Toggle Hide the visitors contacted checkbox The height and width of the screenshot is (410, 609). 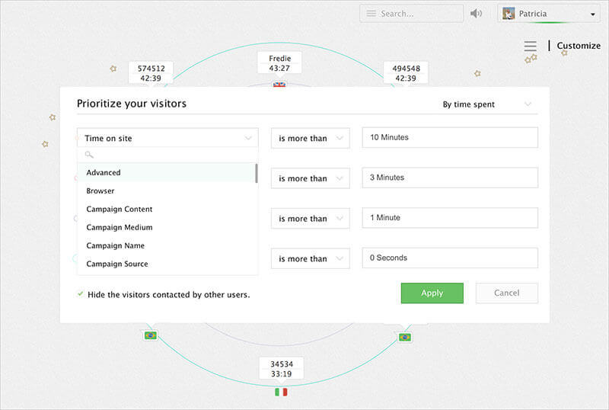(x=81, y=294)
